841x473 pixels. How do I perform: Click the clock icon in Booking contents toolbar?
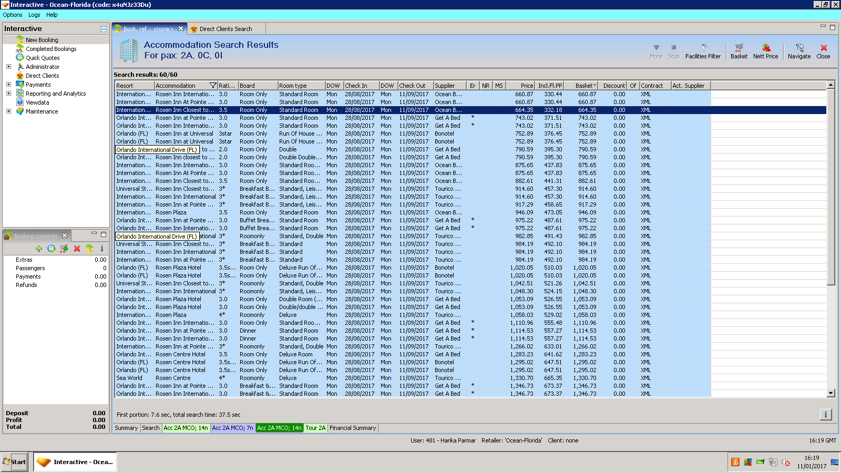coord(51,249)
